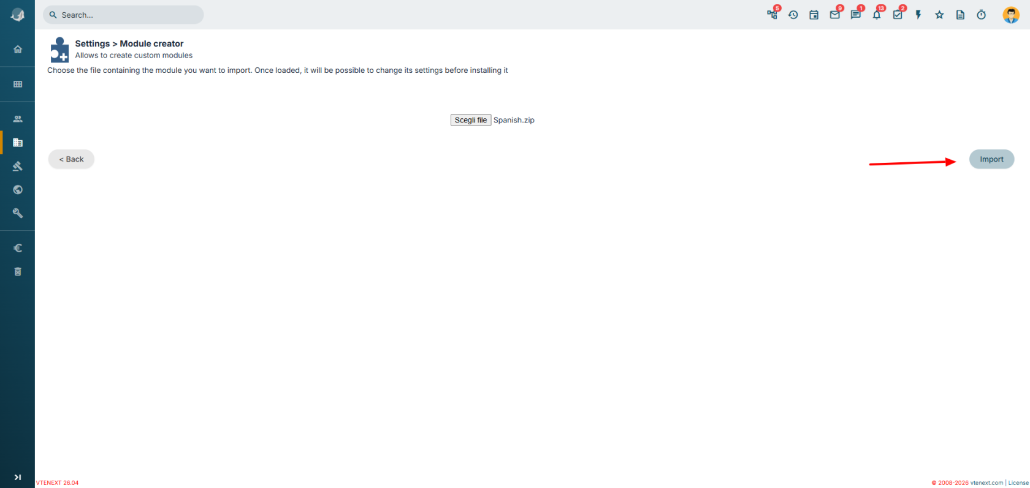Open the License link in footer
Viewport: 1030px width, 488px height.
click(1018, 483)
